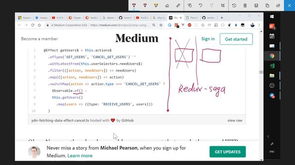The width and height of the screenshot is (295, 165).
Task: Open 'ydn-fetching-data-effect-cancel.ts' gist link
Action: (60, 121)
